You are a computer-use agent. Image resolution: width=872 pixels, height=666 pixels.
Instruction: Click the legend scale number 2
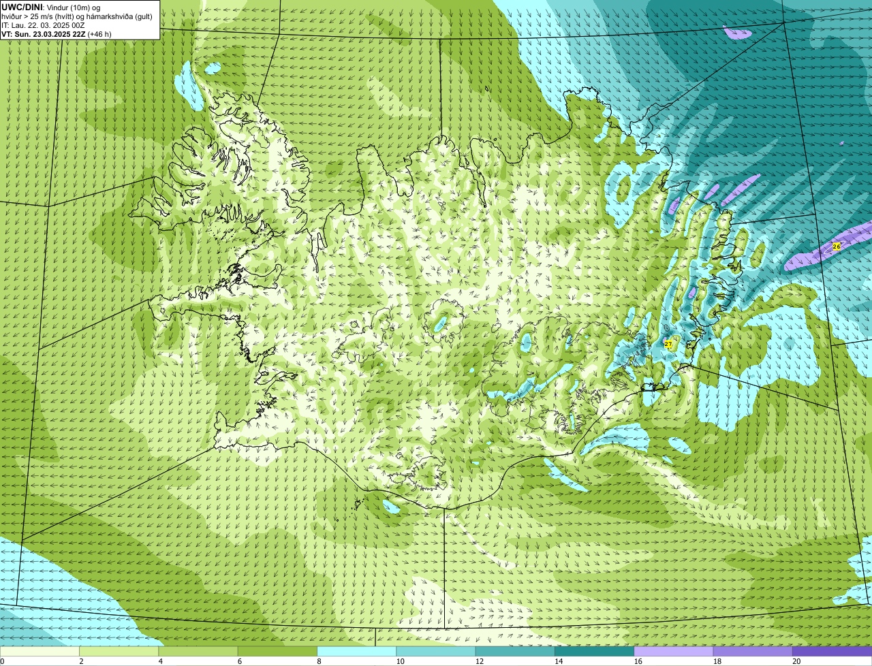(81, 661)
